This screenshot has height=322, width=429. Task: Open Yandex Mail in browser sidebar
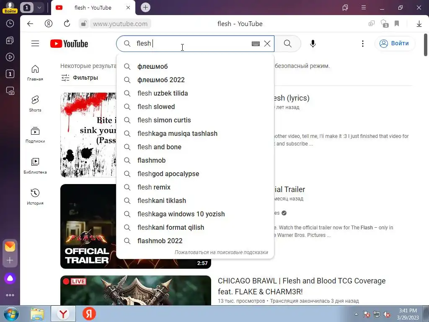pyautogui.click(x=10, y=247)
